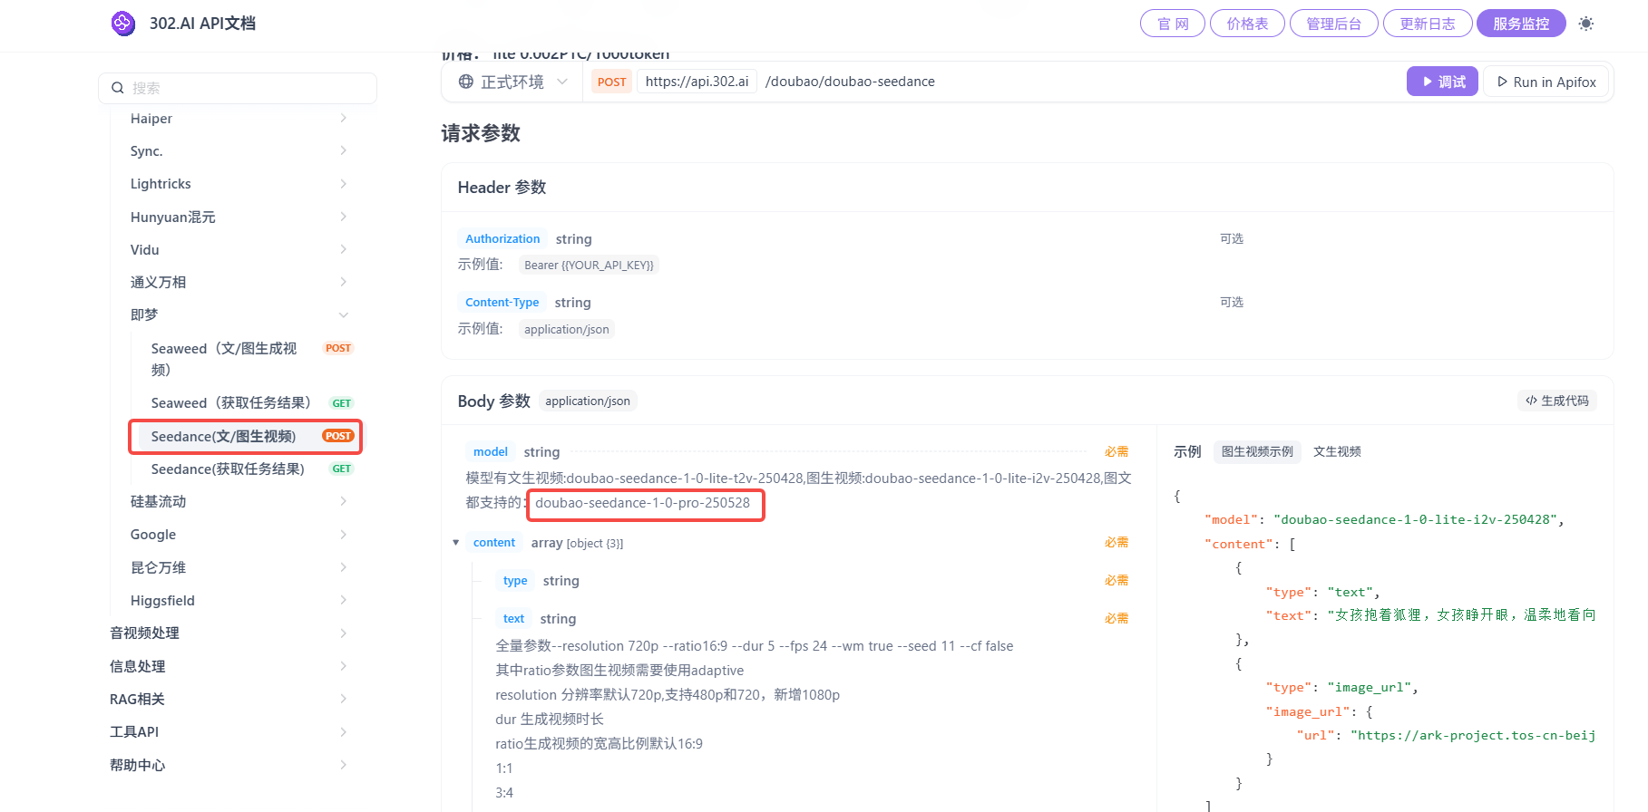Click the /doubao/doubao-seedance path text

[850, 82]
